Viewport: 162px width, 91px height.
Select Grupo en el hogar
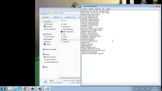(51, 49)
